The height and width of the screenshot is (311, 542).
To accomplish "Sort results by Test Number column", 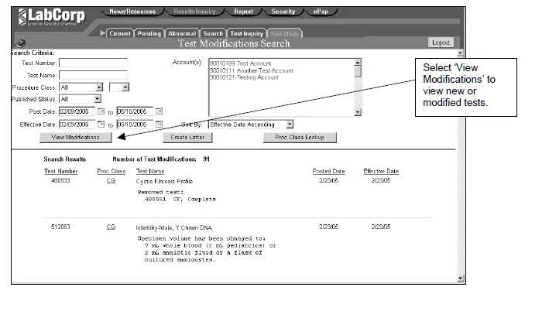I will 61,171.
